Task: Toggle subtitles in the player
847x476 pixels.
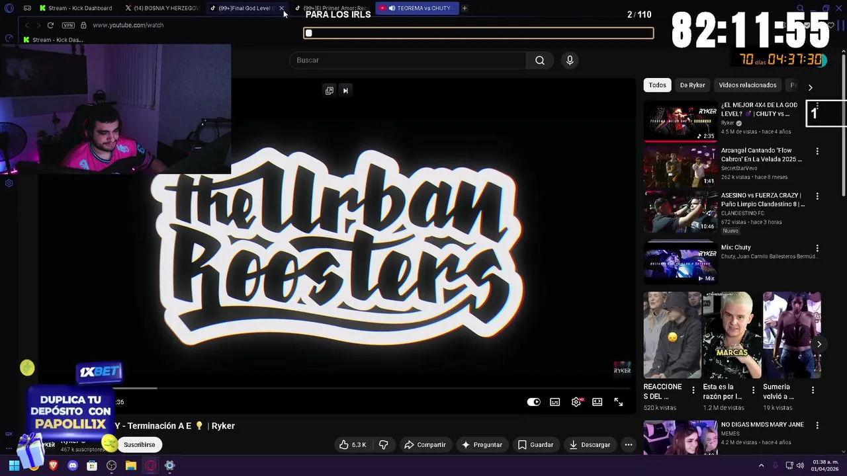Action: click(555, 402)
